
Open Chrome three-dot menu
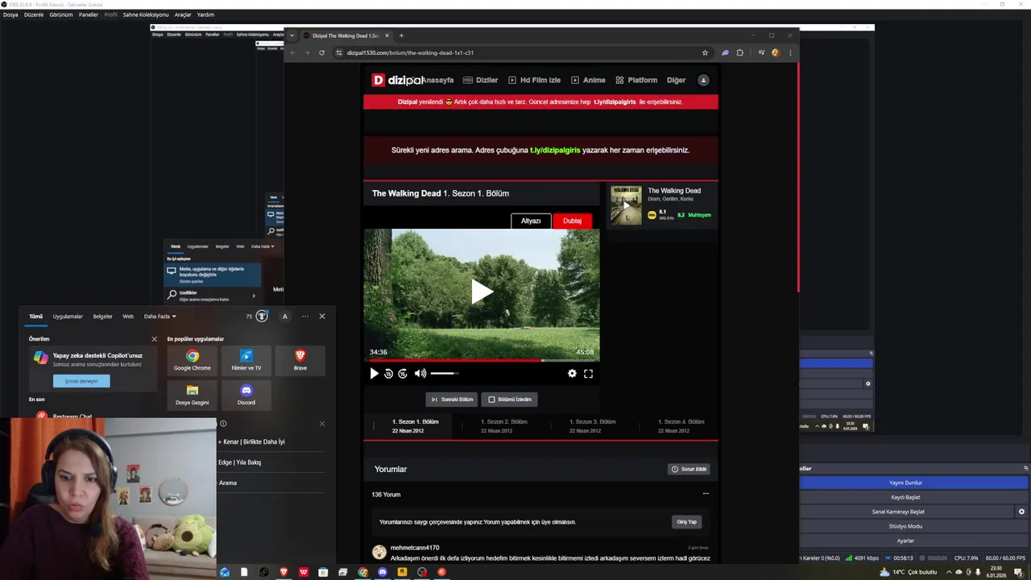(x=789, y=52)
